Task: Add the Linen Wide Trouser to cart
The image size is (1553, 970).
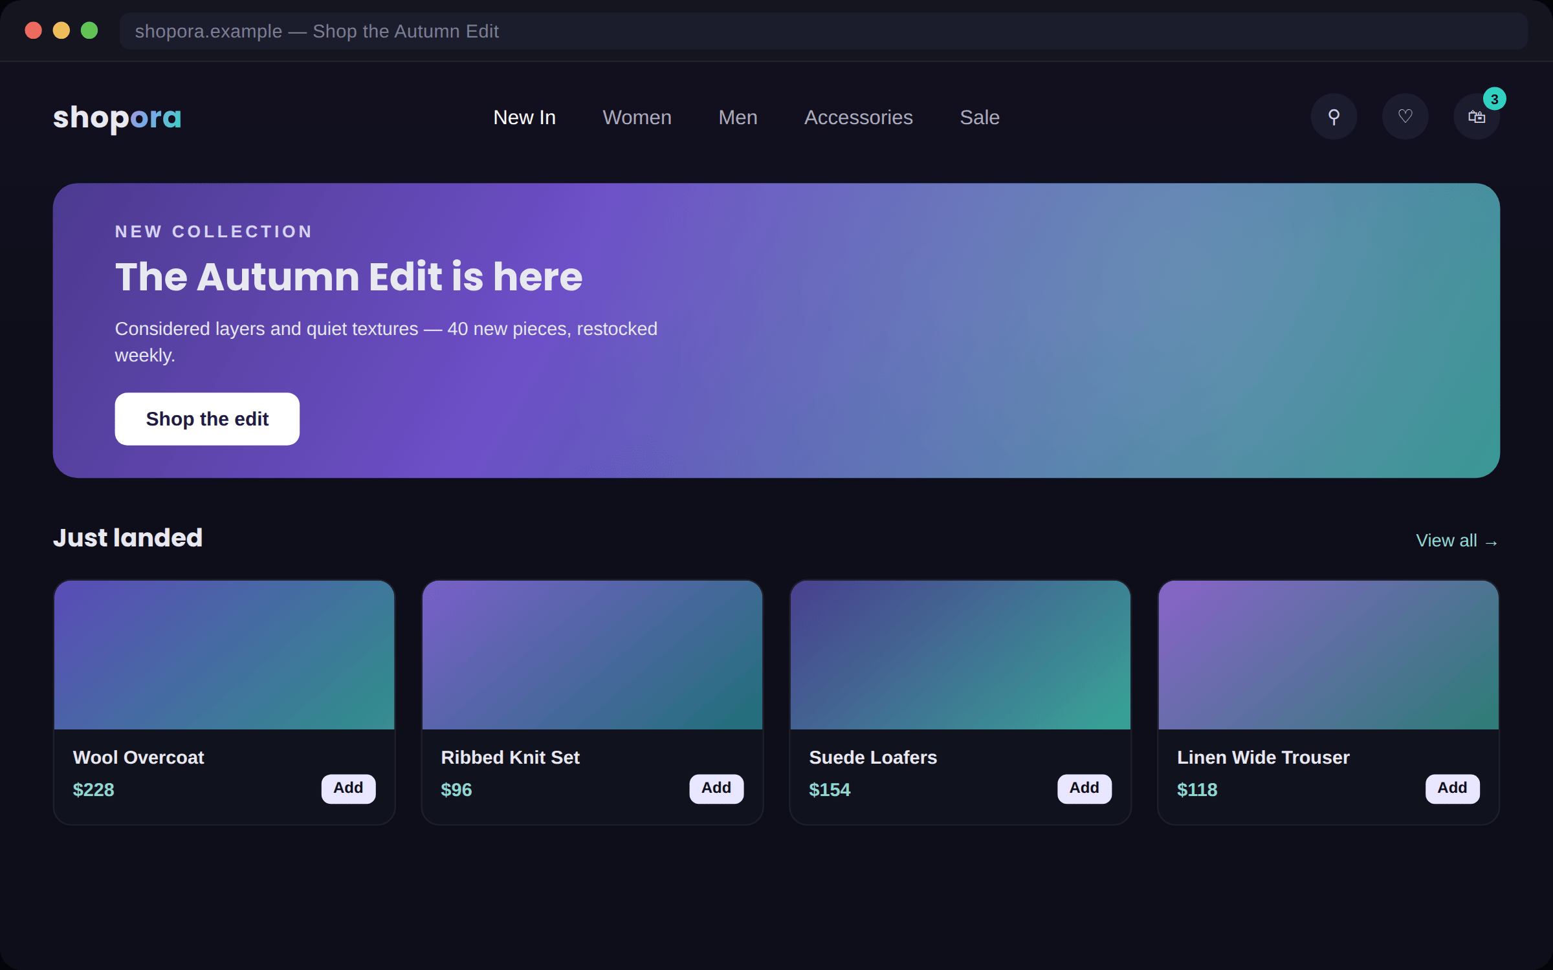Action: (x=1452, y=788)
